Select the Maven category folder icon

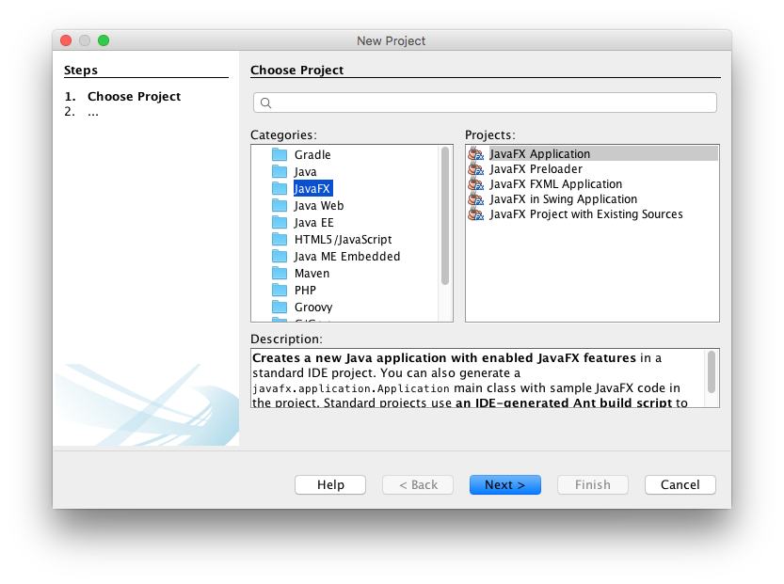pos(280,274)
